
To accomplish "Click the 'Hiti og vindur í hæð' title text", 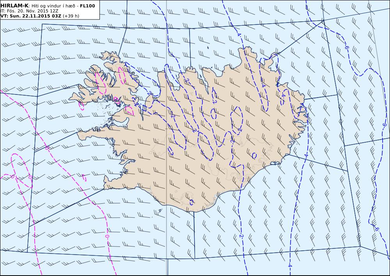I will [x=53, y=6].
